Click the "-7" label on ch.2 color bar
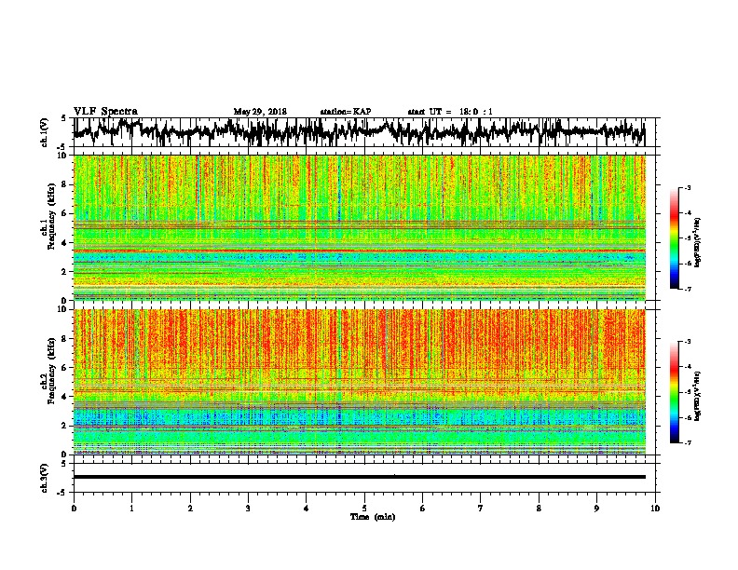Viewport: 738px width, 570px height. pos(687,442)
